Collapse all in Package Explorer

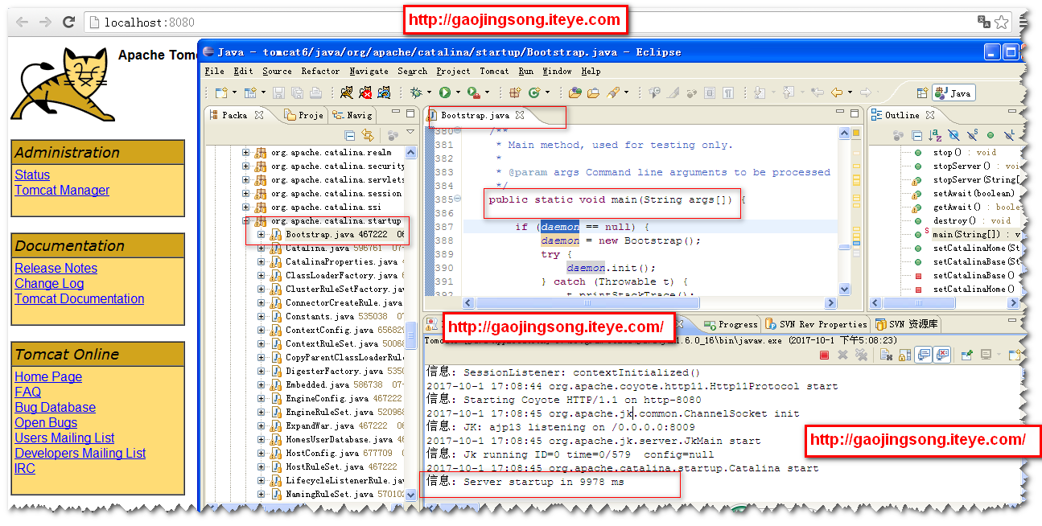click(349, 135)
